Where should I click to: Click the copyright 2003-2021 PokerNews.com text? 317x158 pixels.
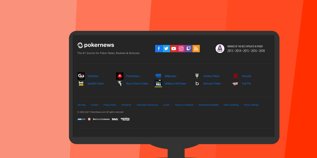pyautogui.click(x=100, y=112)
